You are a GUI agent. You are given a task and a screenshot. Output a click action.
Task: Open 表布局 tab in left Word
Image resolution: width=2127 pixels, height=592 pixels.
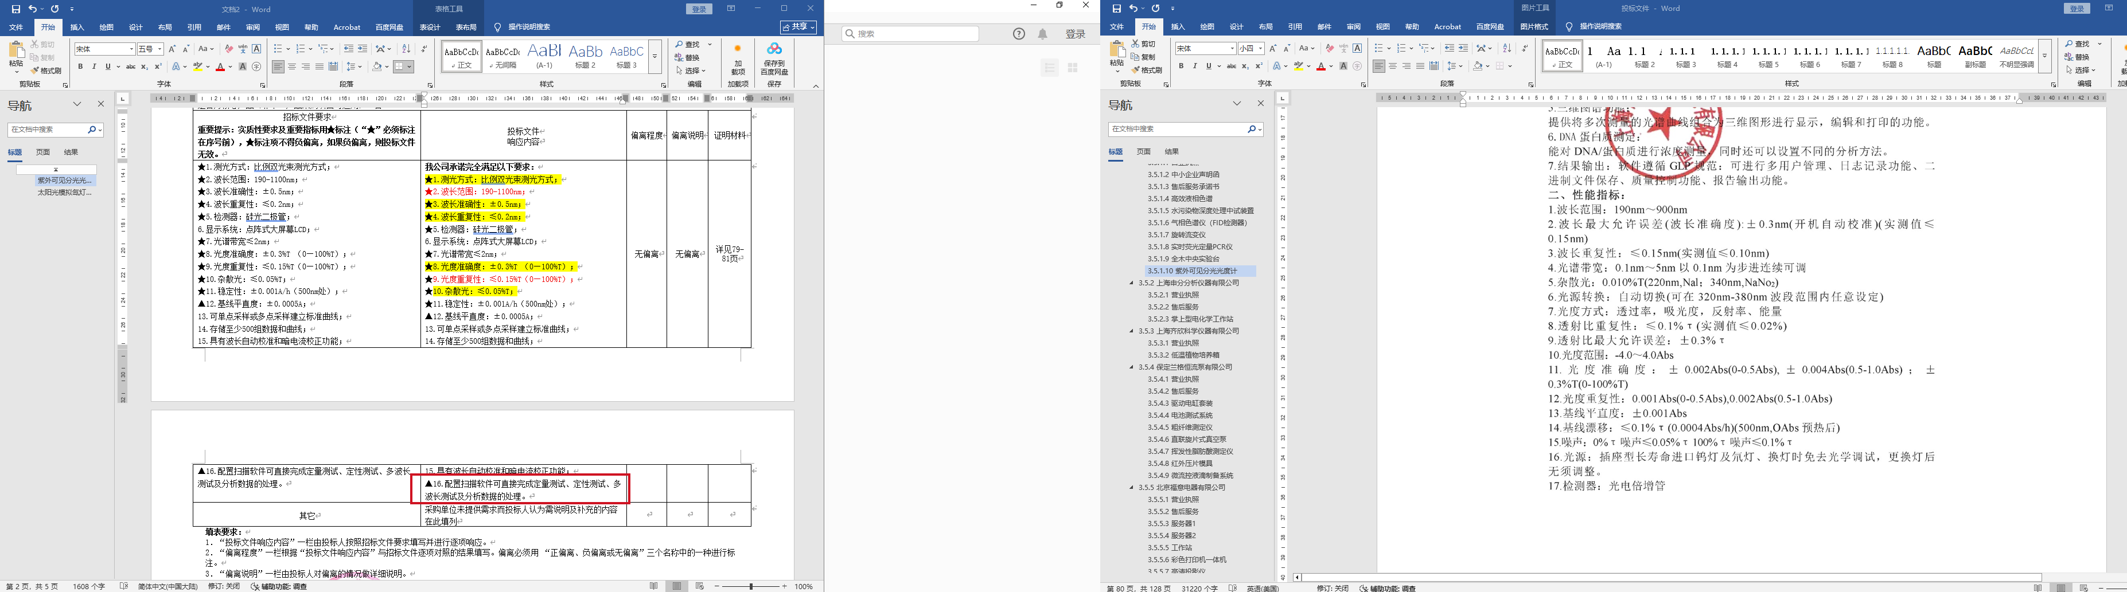(x=466, y=27)
